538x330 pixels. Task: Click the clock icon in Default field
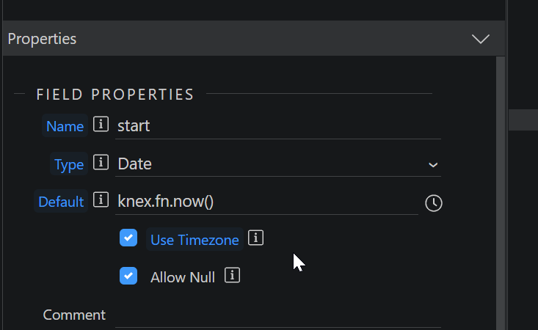(434, 203)
